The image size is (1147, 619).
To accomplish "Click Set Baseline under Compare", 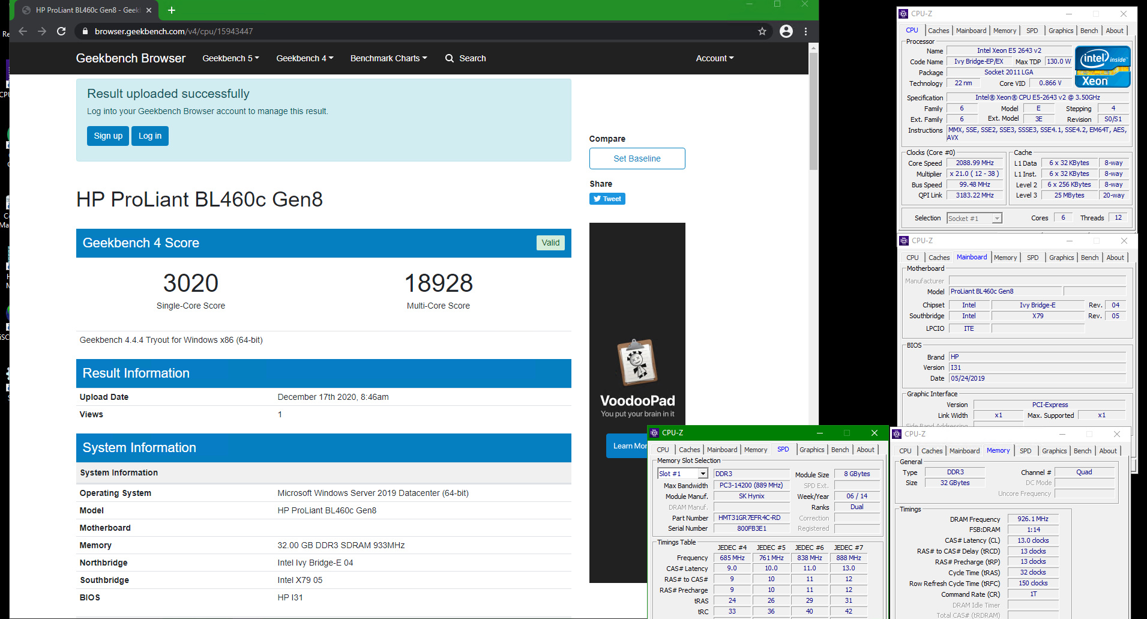I will click(x=637, y=159).
